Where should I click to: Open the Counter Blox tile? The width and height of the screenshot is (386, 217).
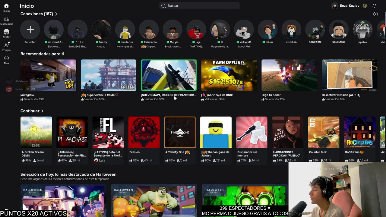pyautogui.click(x=324, y=132)
